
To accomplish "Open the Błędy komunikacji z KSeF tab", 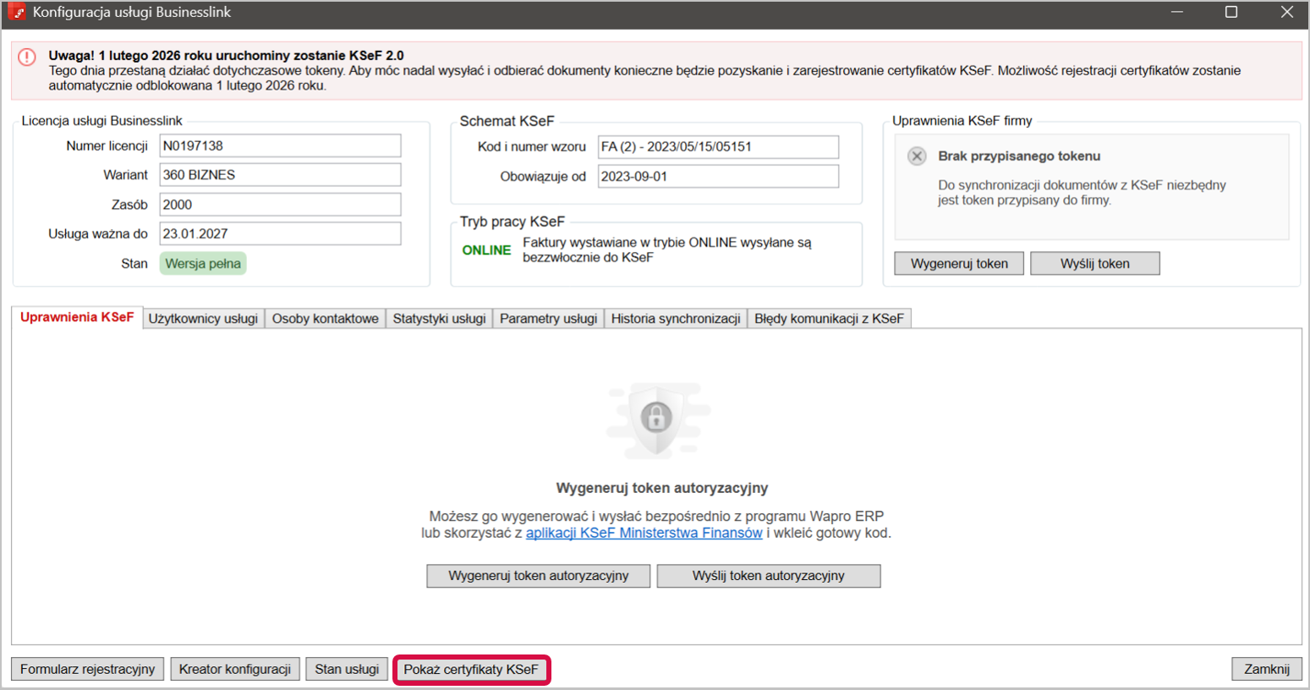I will [x=829, y=319].
